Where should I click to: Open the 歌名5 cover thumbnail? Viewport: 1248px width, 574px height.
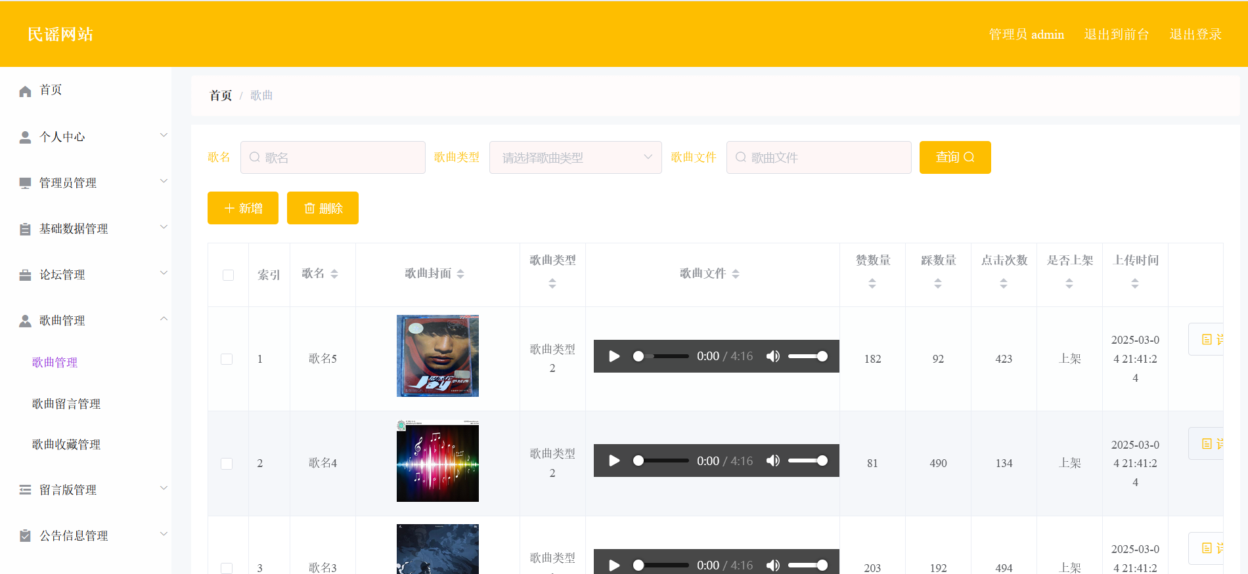click(437, 356)
